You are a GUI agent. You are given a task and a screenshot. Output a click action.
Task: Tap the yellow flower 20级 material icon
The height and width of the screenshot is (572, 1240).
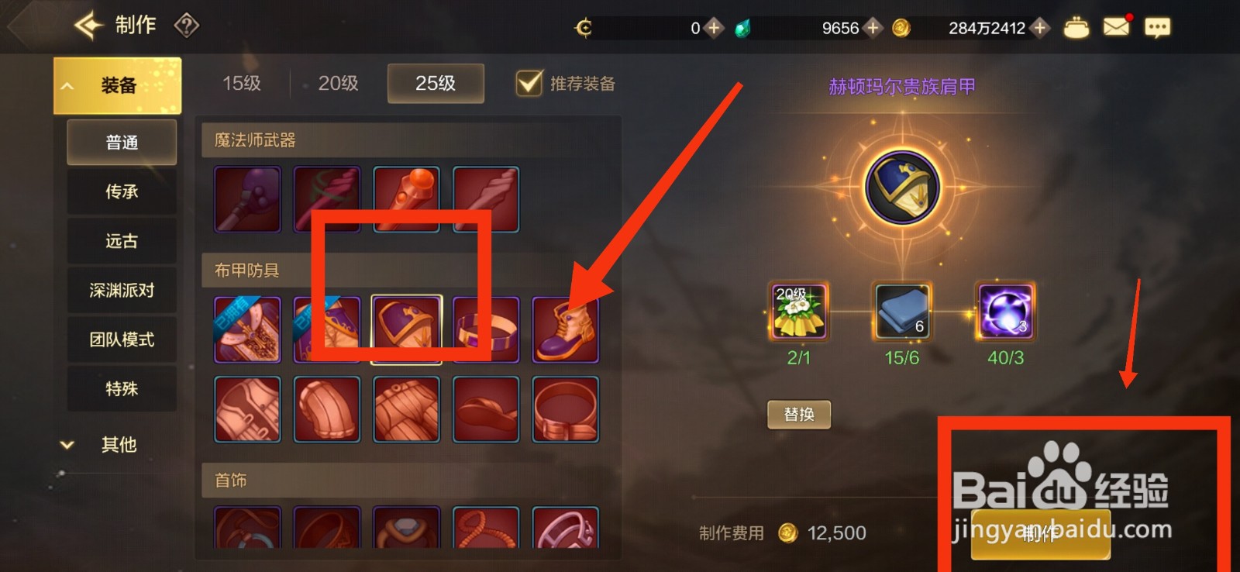[799, 311]
